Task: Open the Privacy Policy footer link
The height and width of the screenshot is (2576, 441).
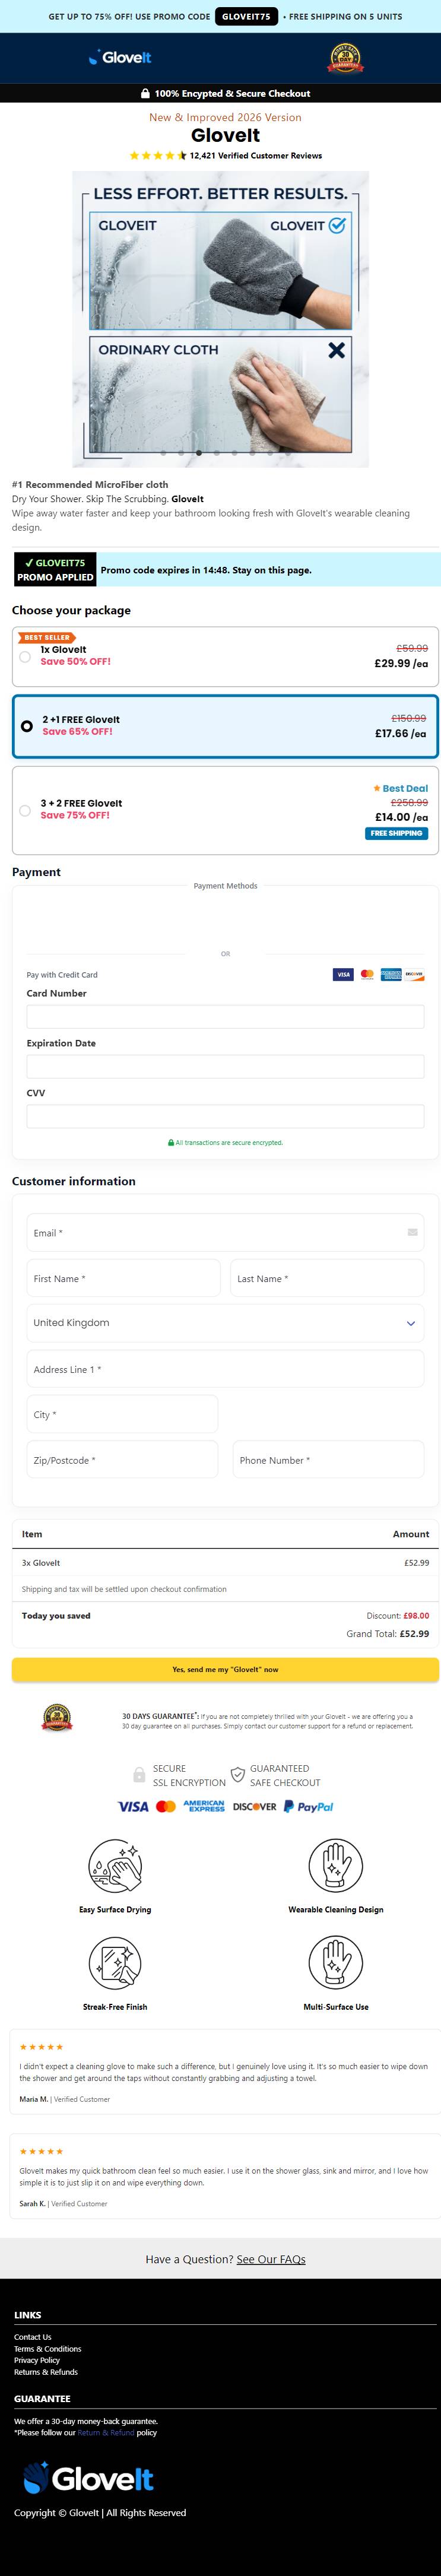Action: click(37, 2360)
